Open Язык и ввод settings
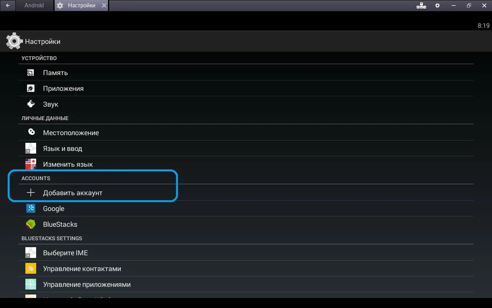The width and height of the screenshot is (492, 308). 246,148
